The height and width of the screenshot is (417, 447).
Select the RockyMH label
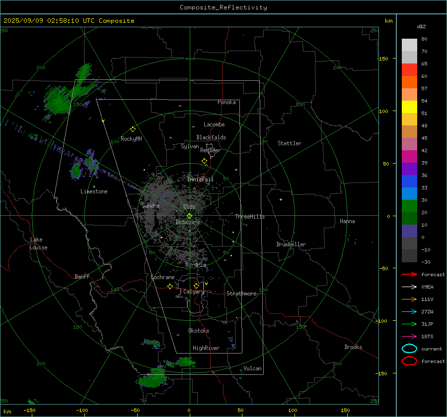pos(131,139)
